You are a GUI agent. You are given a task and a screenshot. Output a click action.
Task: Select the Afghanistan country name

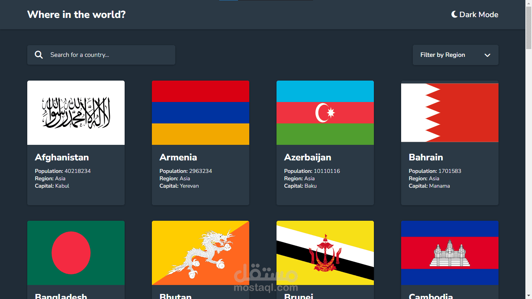click(x=62, y=157)
